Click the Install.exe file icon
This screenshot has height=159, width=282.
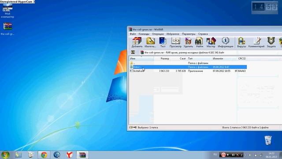(131, 71)
